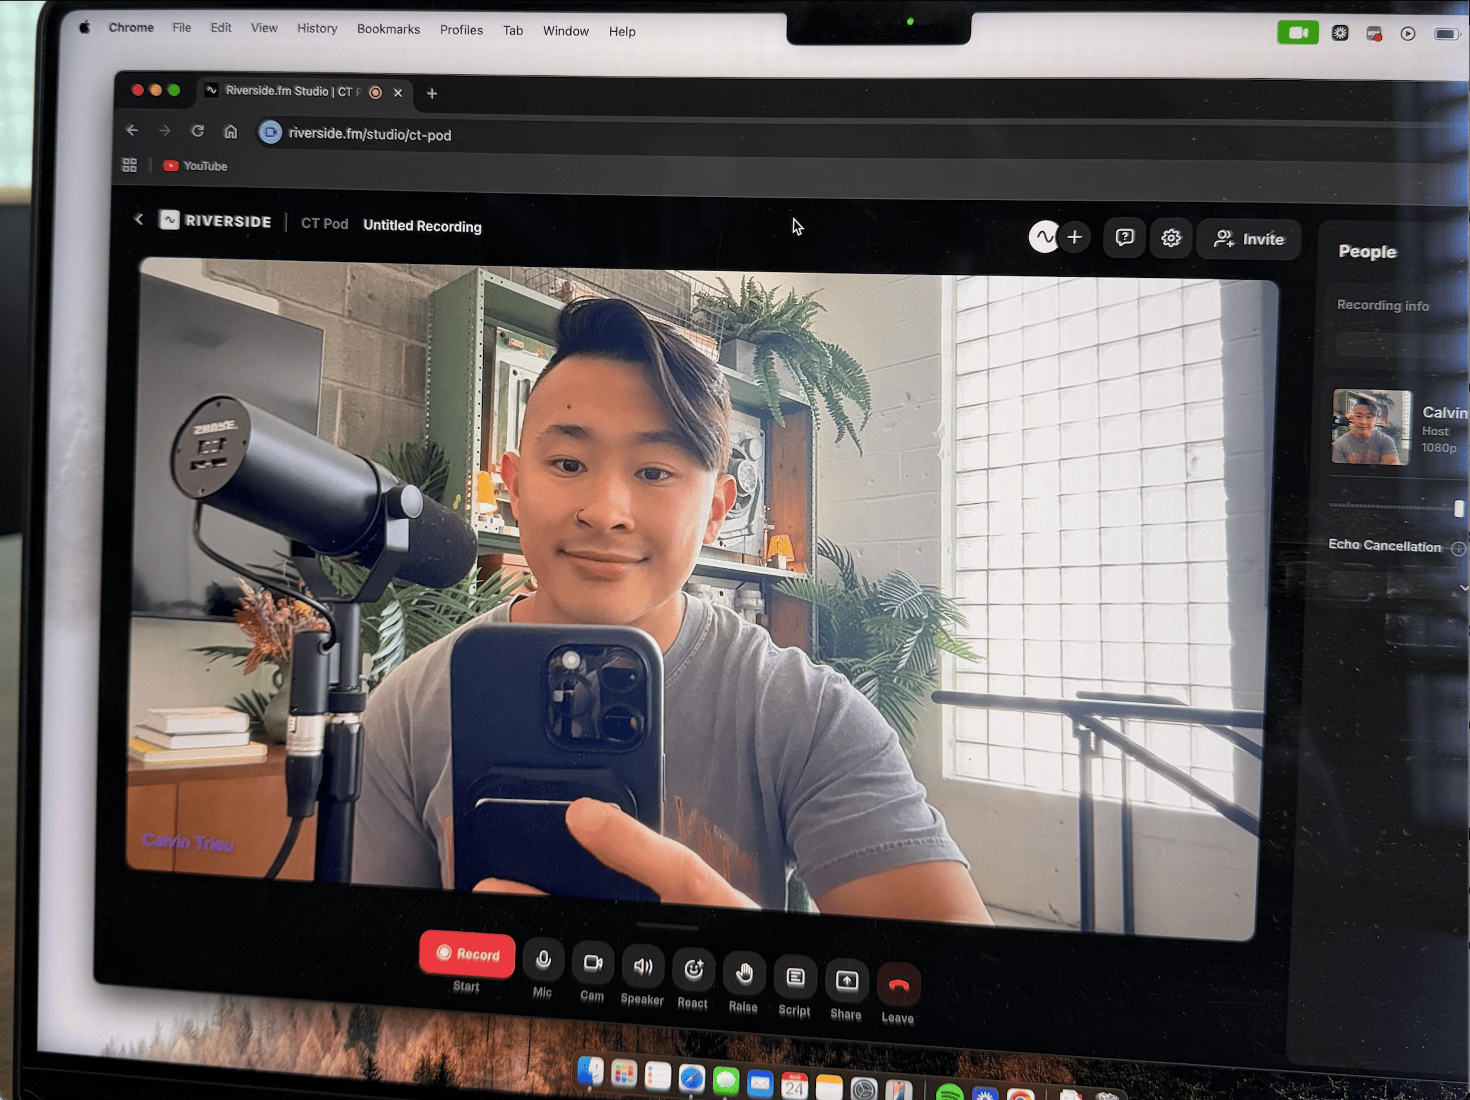Screen dimensions: 1470x1100
Task: Open Reminders from the Dock
Action: (x=657, y=1077)
